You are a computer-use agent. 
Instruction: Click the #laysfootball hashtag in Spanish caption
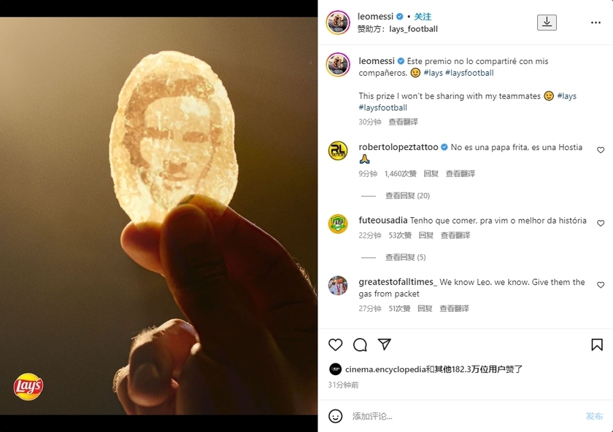[469, 73]
